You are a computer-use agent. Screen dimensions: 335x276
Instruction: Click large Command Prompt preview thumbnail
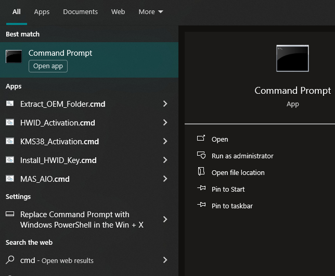point(292,58)
